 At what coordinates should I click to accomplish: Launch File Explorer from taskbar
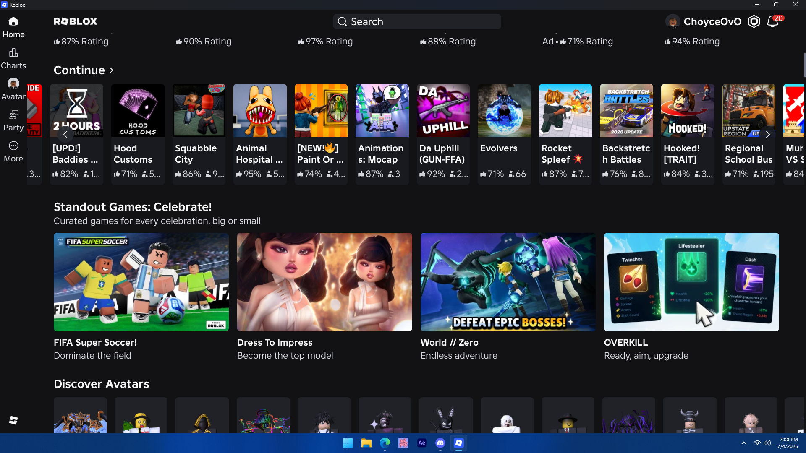366,443
